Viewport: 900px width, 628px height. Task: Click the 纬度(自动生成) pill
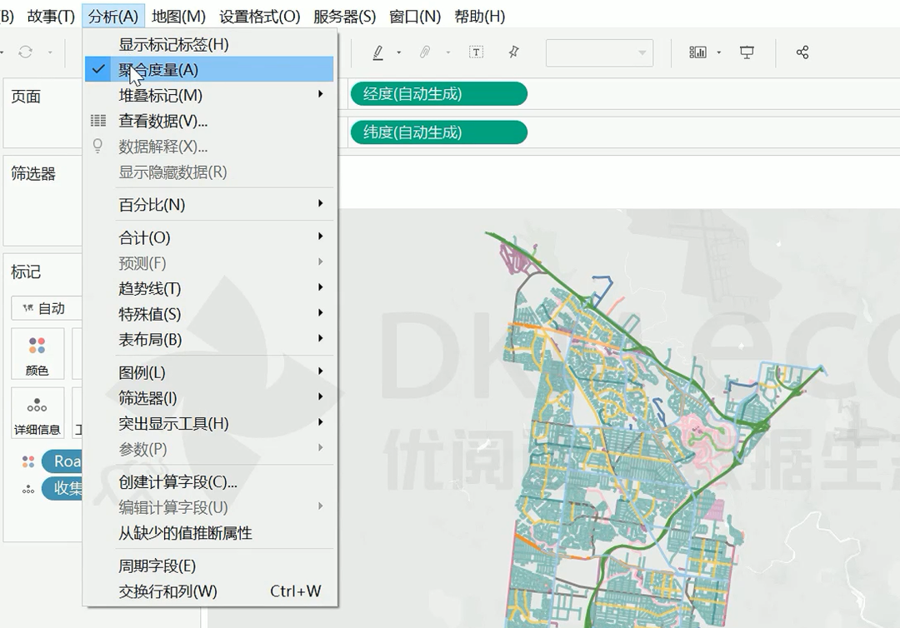438,132
